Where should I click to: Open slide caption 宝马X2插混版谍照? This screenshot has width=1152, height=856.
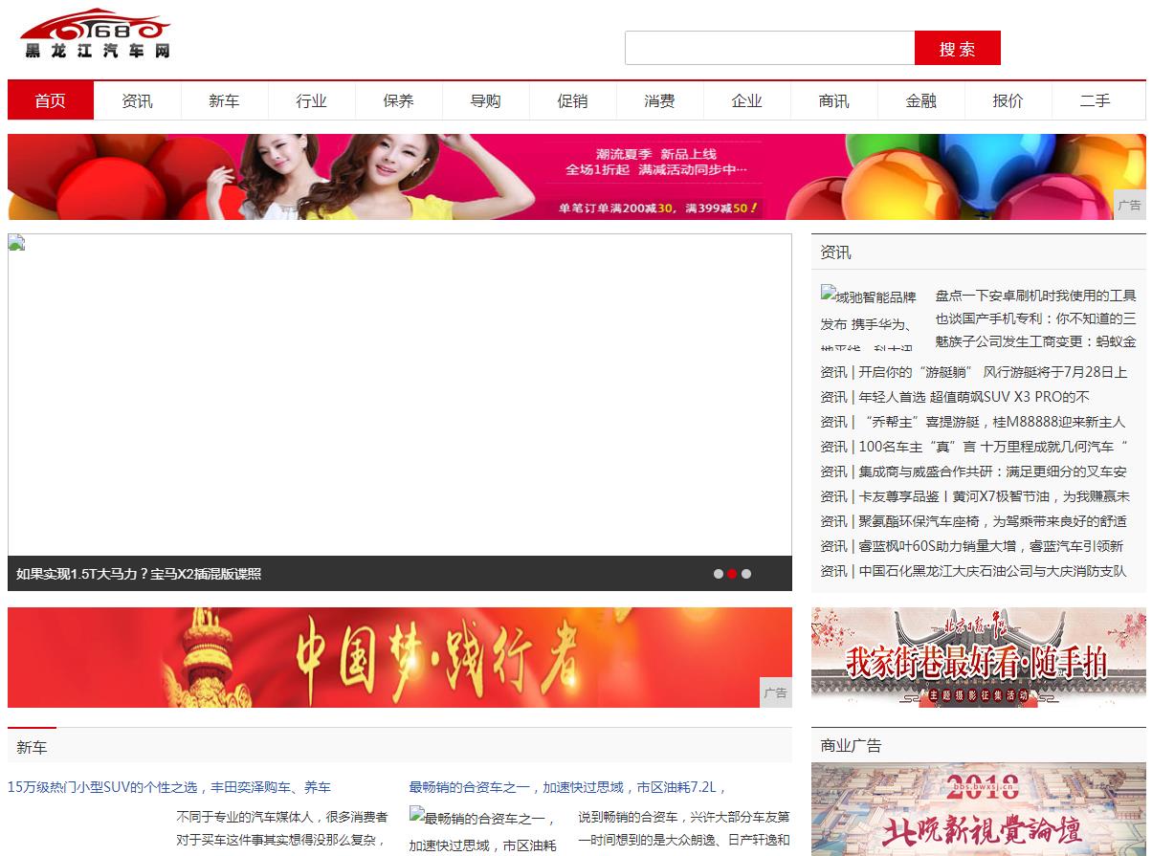(139, 574)
